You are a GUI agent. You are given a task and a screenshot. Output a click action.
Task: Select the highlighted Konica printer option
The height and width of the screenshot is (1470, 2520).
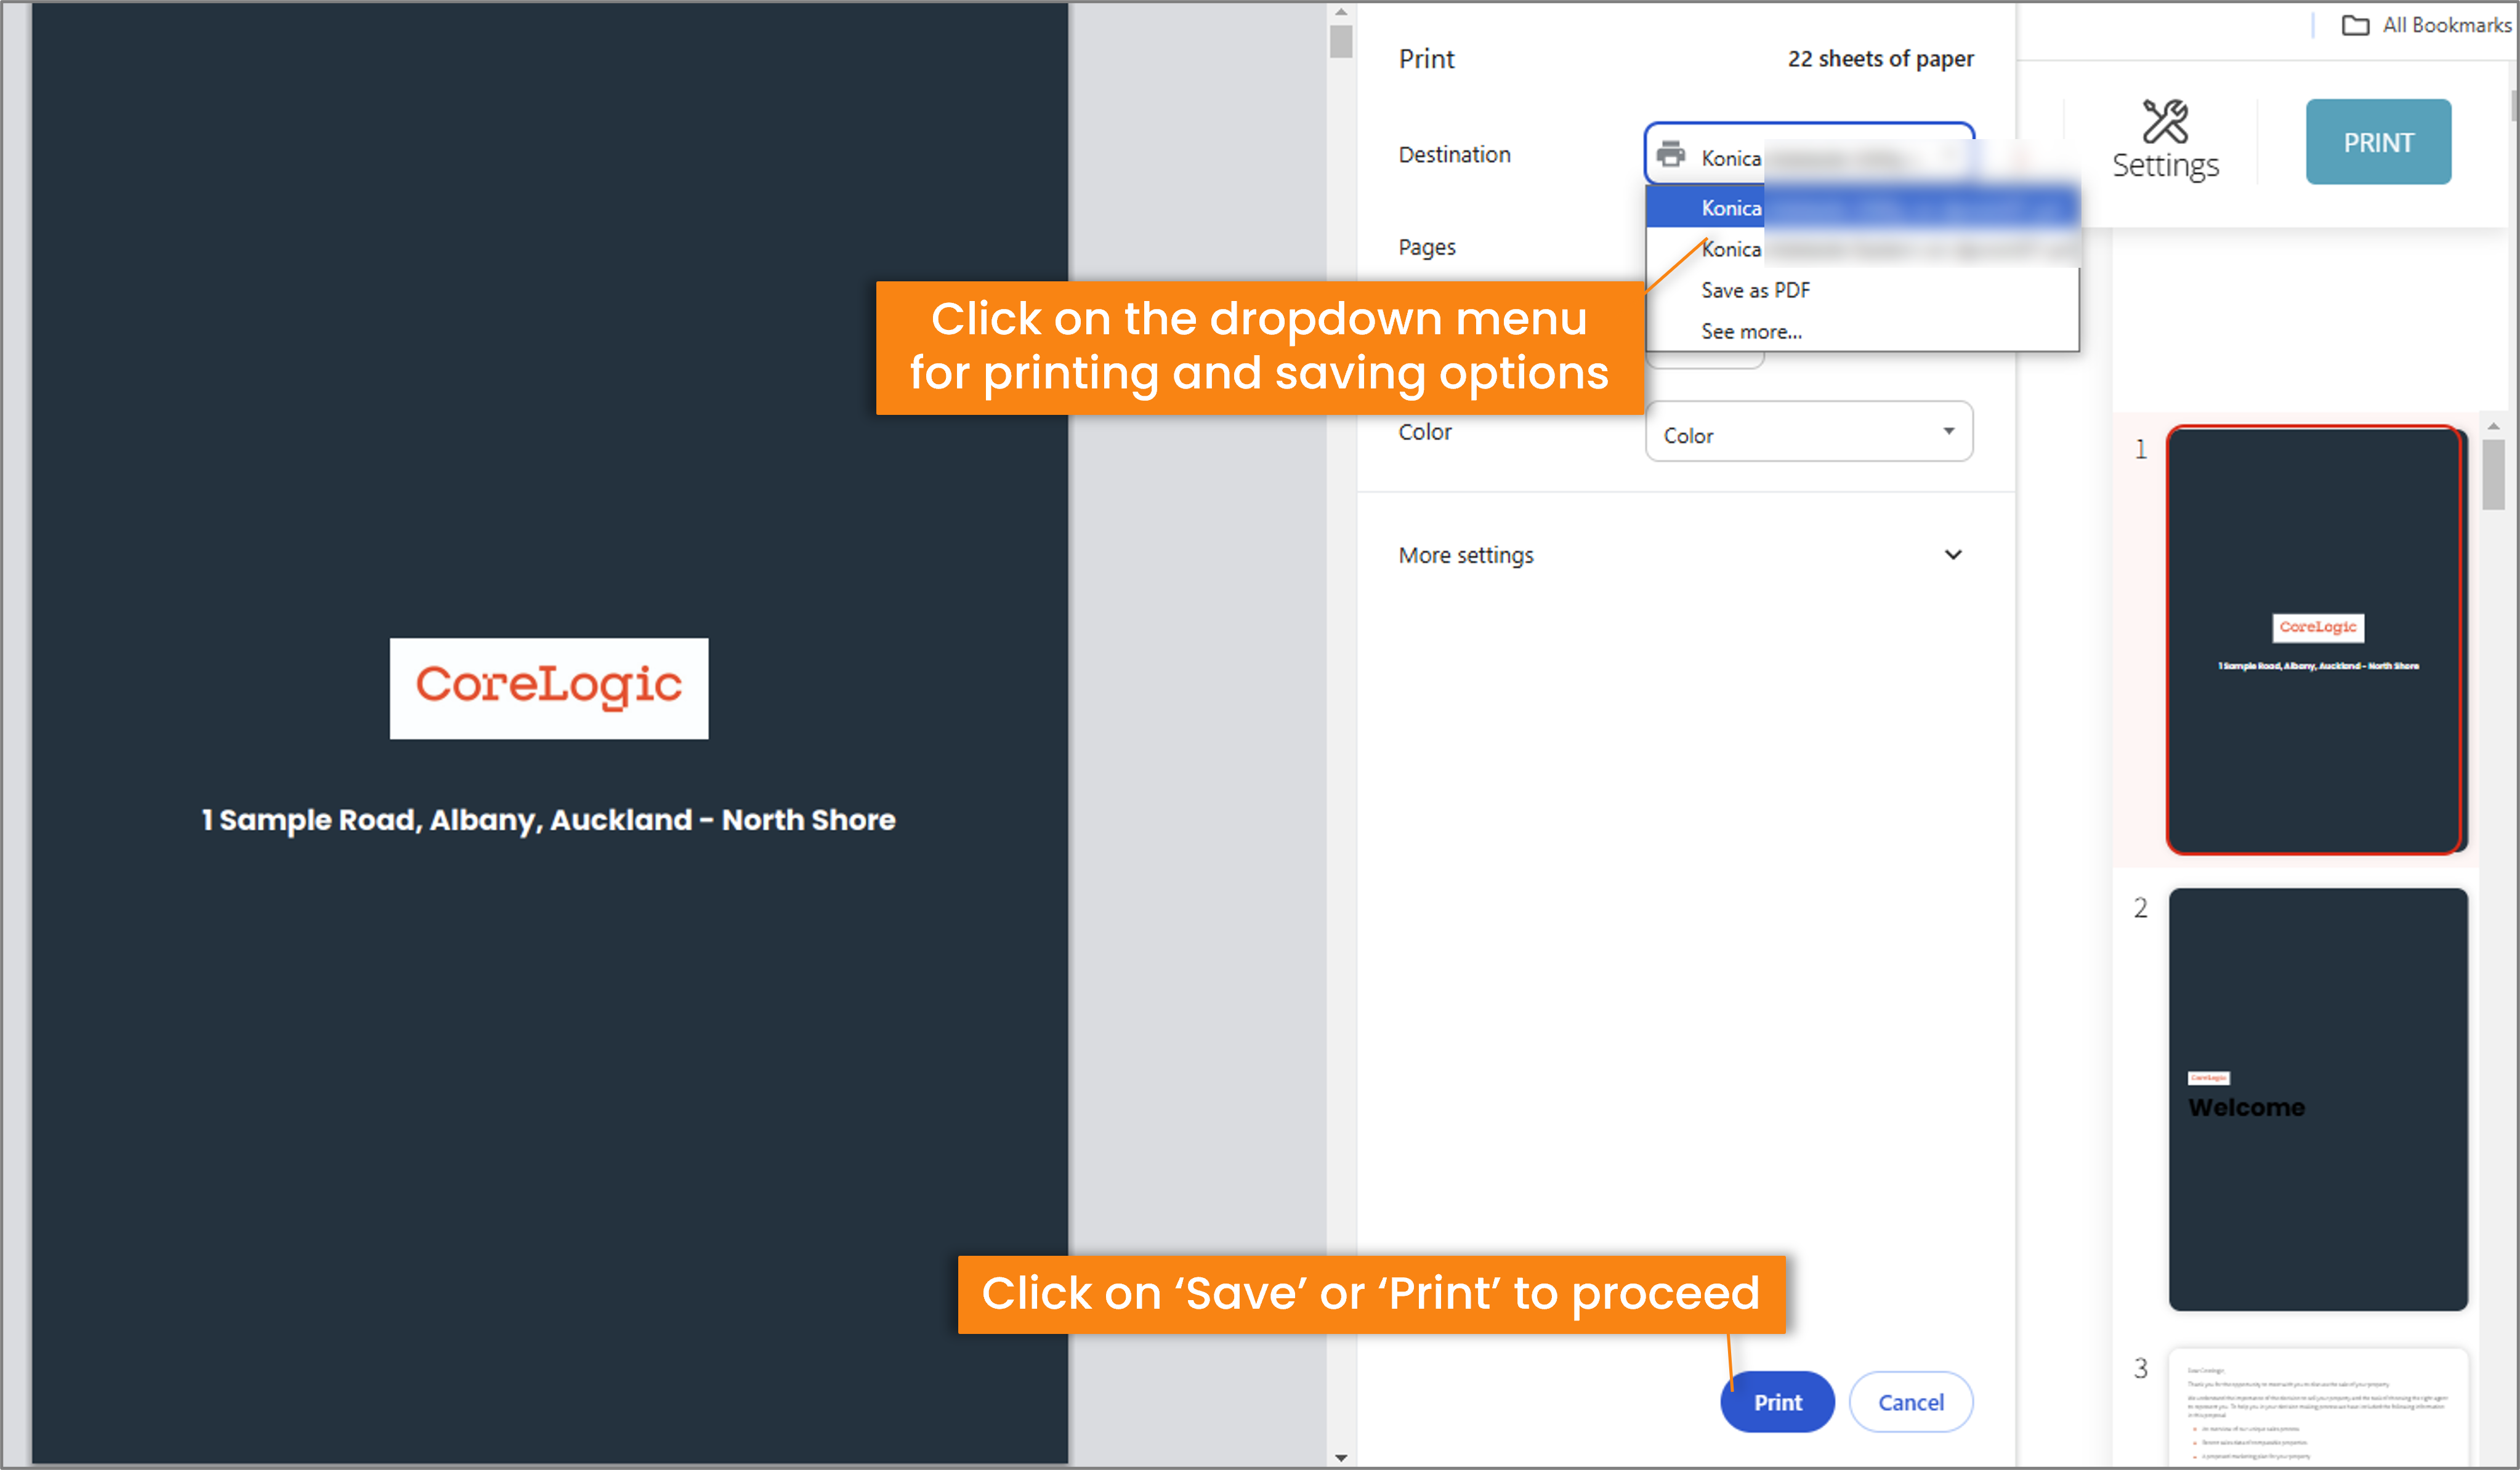pos(1862,207)
